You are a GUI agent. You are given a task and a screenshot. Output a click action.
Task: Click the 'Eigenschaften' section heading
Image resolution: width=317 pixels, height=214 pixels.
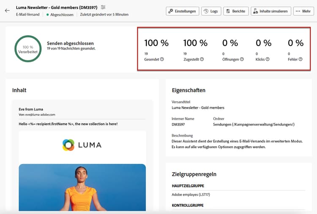[x=189, y=90]
